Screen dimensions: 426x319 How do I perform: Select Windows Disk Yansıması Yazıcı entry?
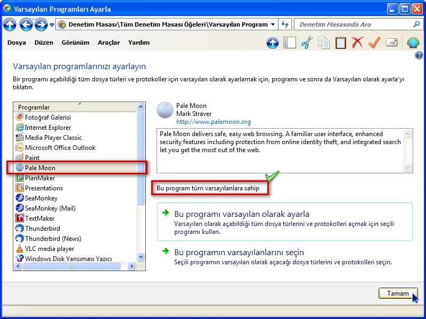tap(75, 258)
